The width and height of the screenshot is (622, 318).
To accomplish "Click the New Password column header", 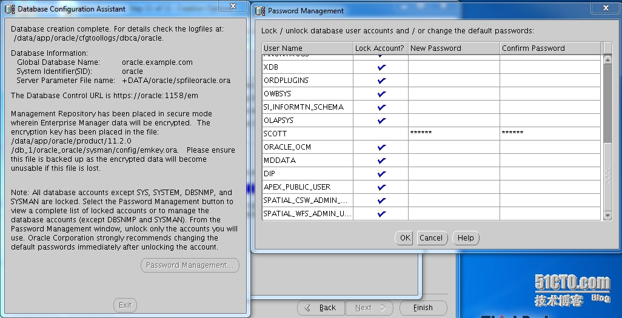I will pos(454,48).
